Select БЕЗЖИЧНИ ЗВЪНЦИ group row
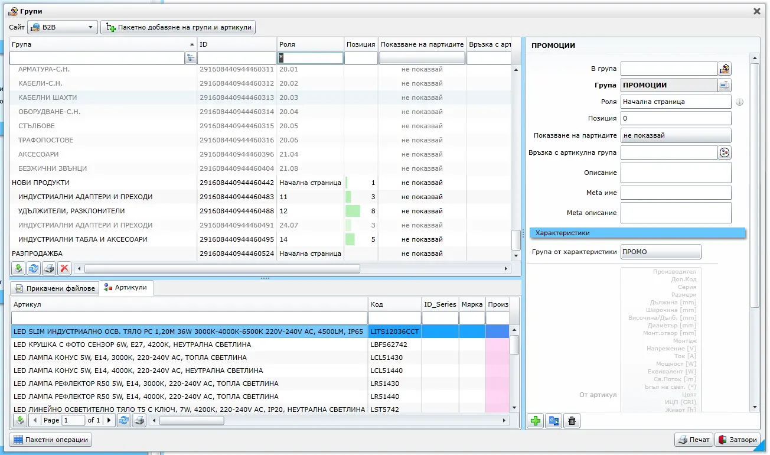The height and width of the screenshot is (455, 770). [260, 168]
